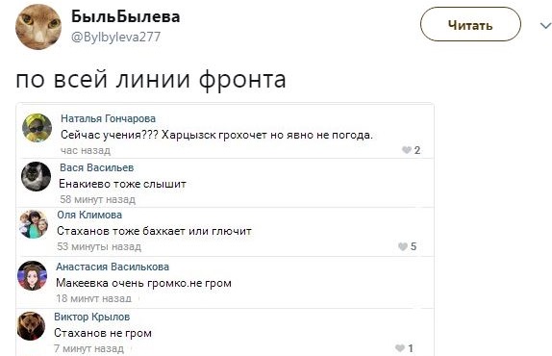Click Вася Васильев's cat avatar
Image resolution: width=552 pixels, height=356 pixels.
click(x=36, y=176)
